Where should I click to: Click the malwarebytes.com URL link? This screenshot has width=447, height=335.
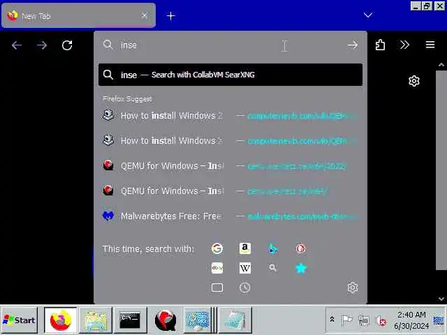tap(302, 216)
